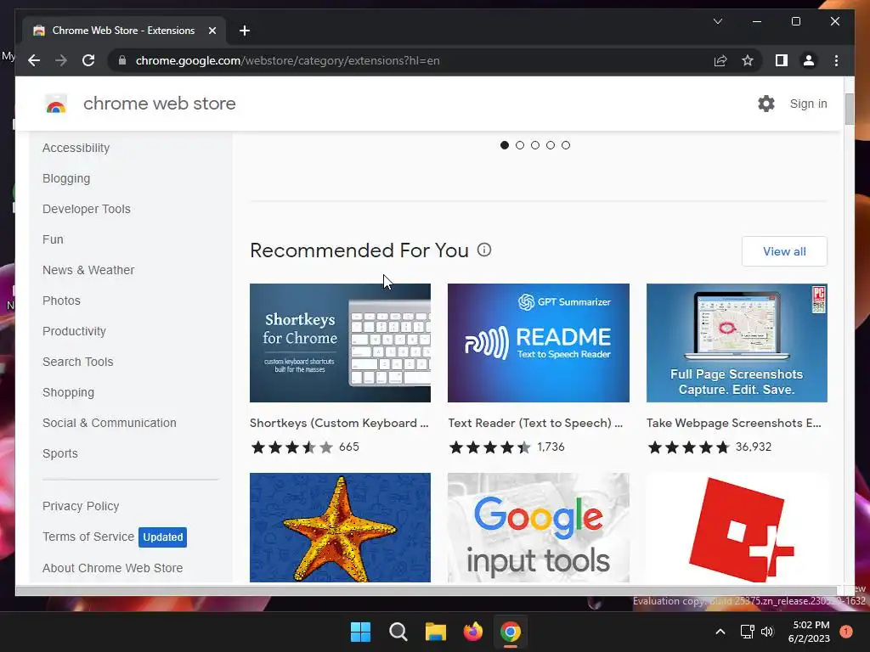Open volume control tray icon

767,632
